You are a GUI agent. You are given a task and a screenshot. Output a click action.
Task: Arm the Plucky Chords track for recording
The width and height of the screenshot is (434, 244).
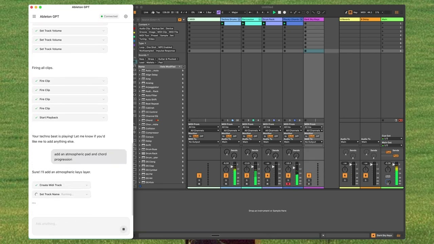pos(288,184)
